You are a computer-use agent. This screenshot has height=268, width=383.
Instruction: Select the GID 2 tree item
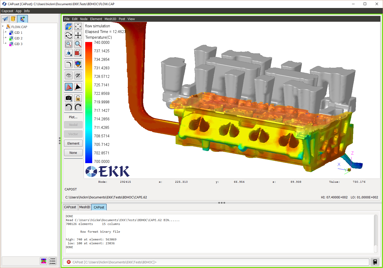18,38
